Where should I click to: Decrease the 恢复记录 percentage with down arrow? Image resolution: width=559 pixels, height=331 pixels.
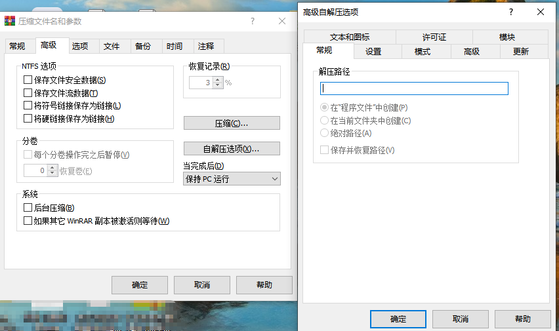(x=218, y=85)
